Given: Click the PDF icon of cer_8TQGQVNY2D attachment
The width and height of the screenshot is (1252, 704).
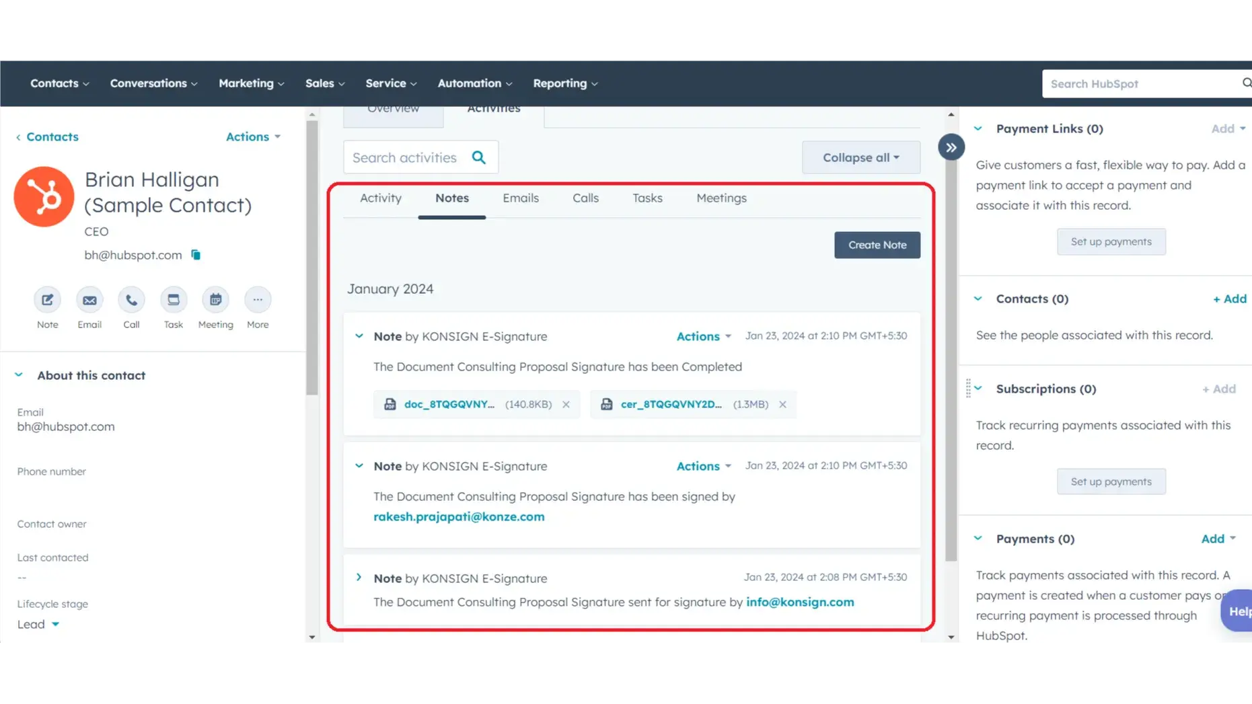Looking at the screenshot, I should [x=607, y=404].
